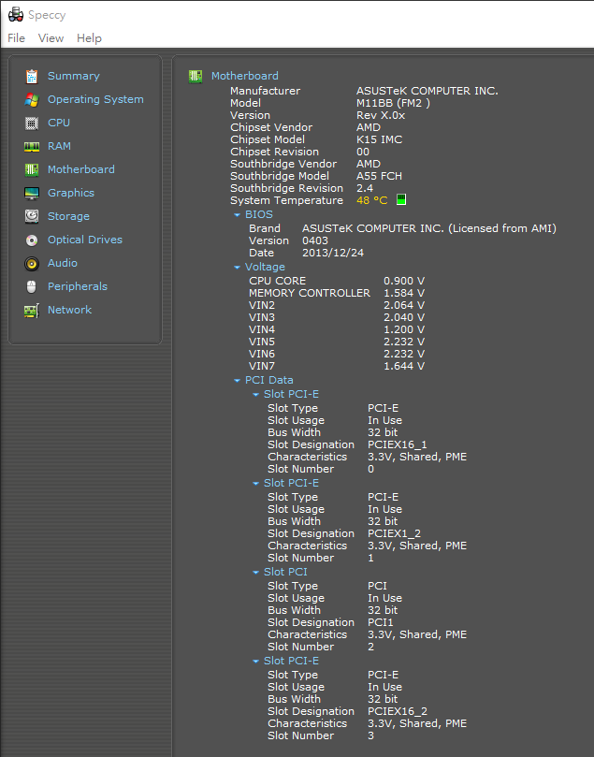Viewport: 594px width, 757px height.
Task: Collapse the BIOS section arrow
Action: [x=237, y=215]
